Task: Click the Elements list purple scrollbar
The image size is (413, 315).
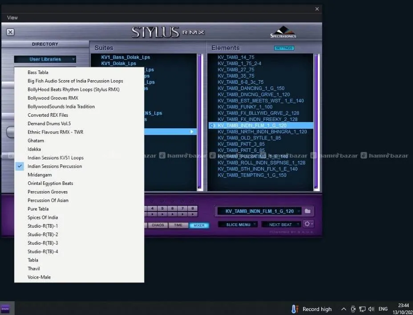Action: [x=316, y=122]
